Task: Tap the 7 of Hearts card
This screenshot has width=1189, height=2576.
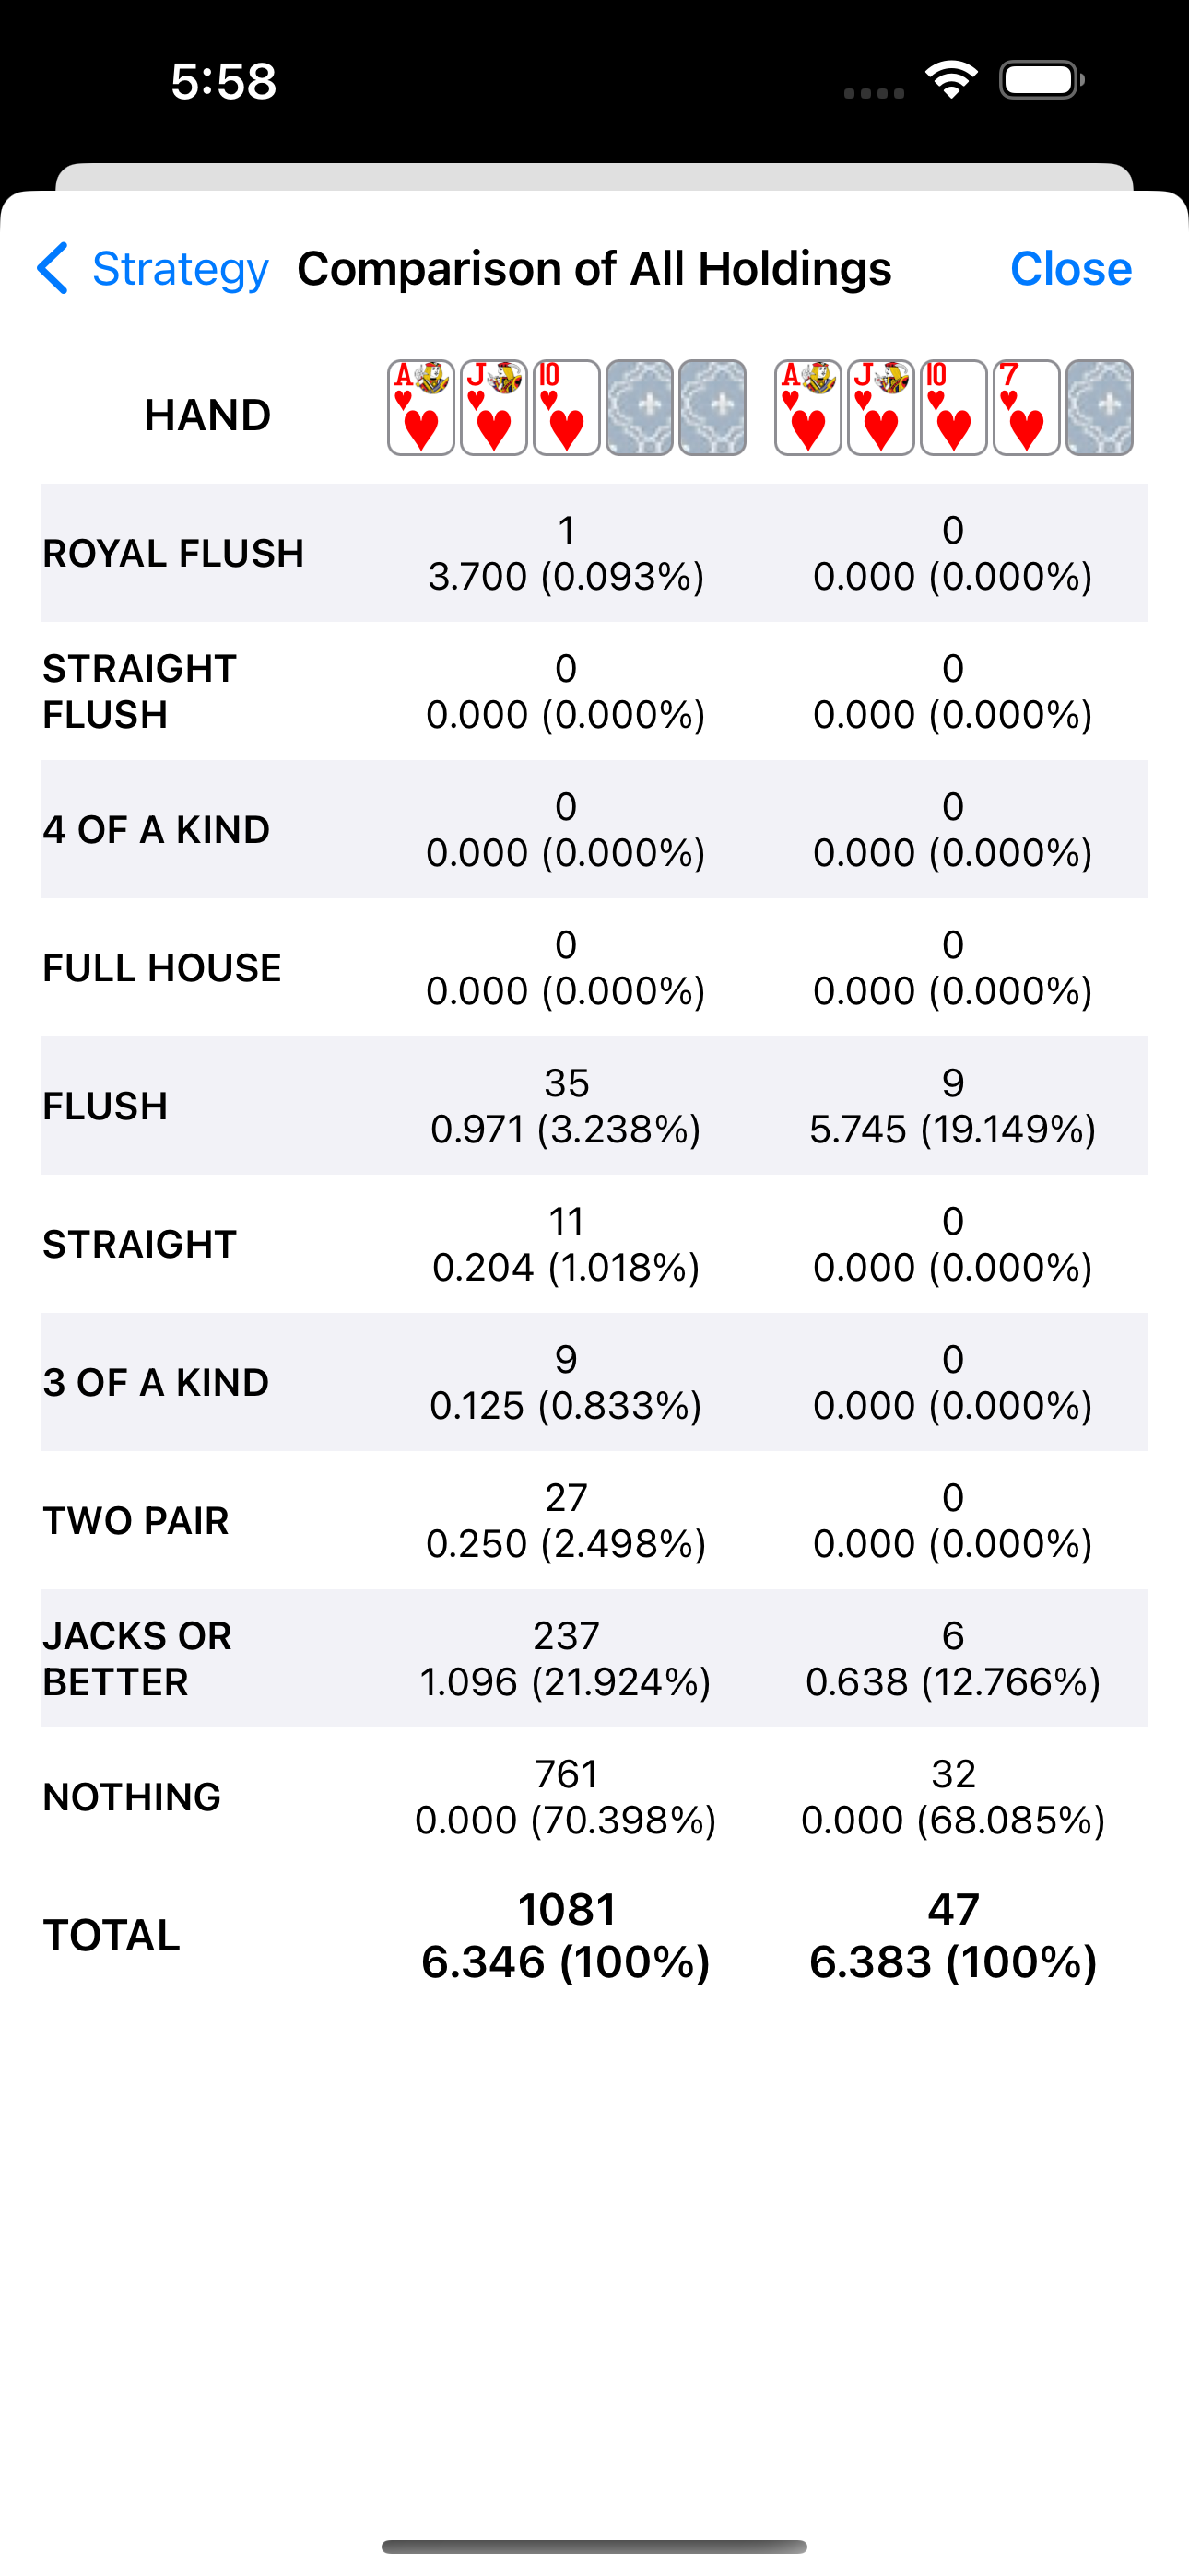Action: click(x=1027, y=408)
